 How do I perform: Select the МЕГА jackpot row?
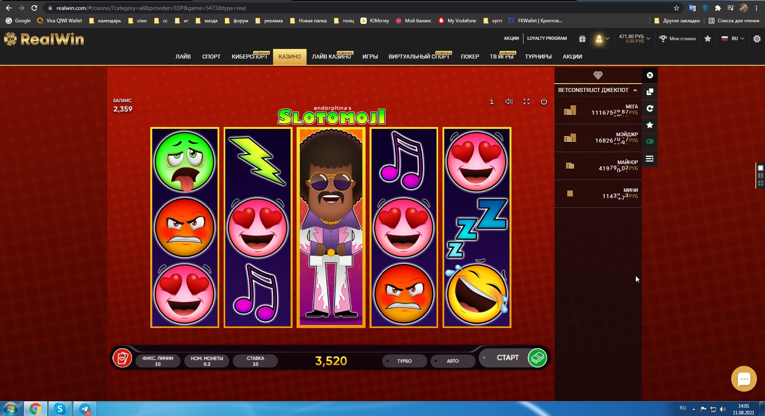click(598, 110)
